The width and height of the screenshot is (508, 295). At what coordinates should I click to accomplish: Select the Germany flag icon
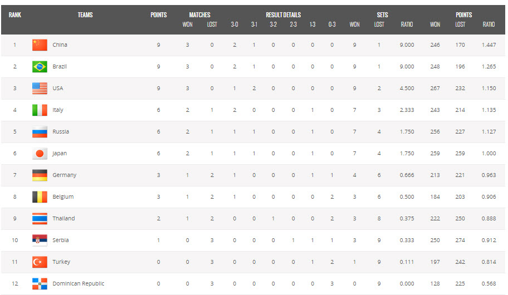click(40, 175)
